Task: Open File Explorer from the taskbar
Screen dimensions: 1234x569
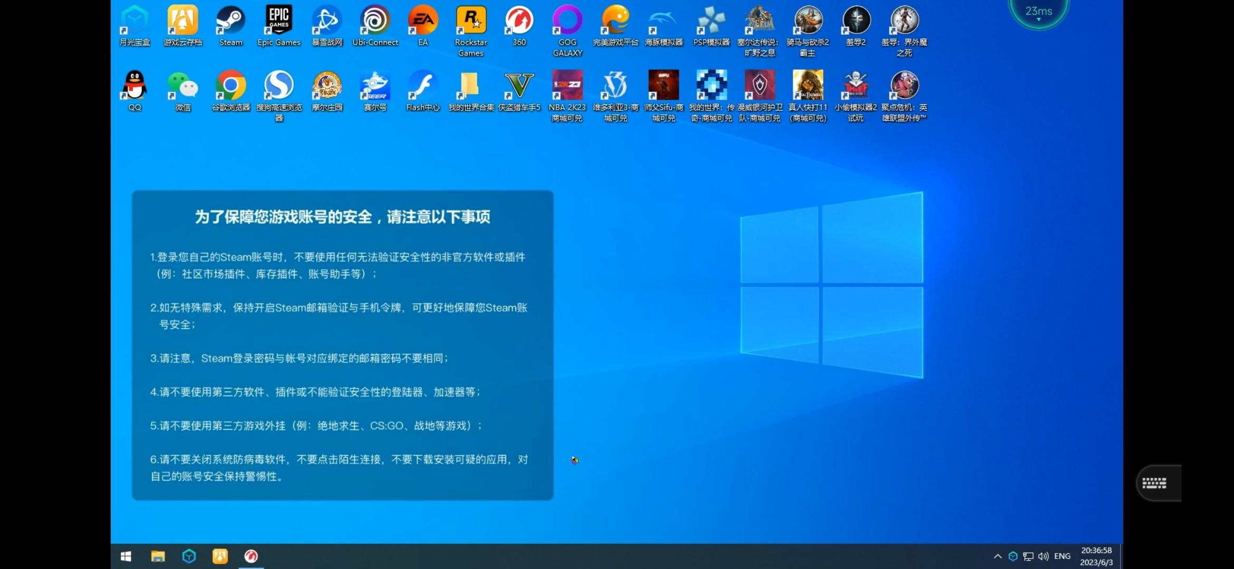Action: pyautogui.click(x=158, y=556)
